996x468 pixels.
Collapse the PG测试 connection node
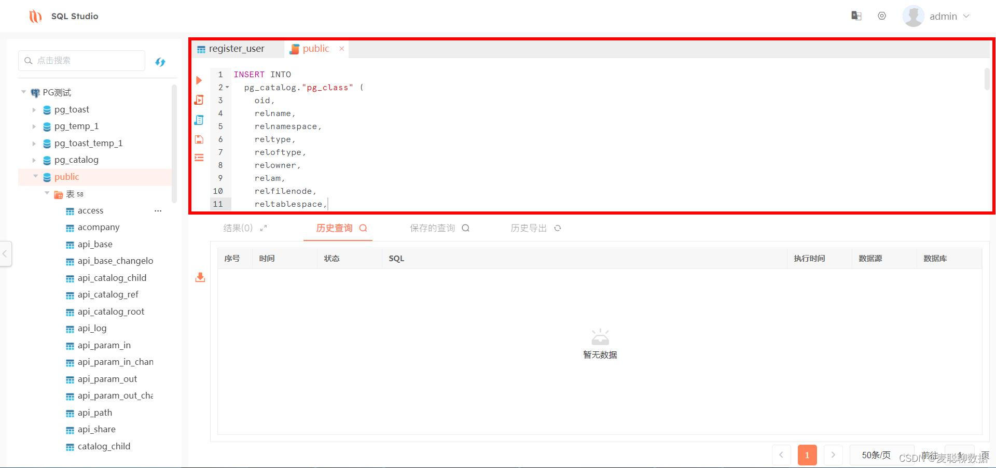point(23,92)
